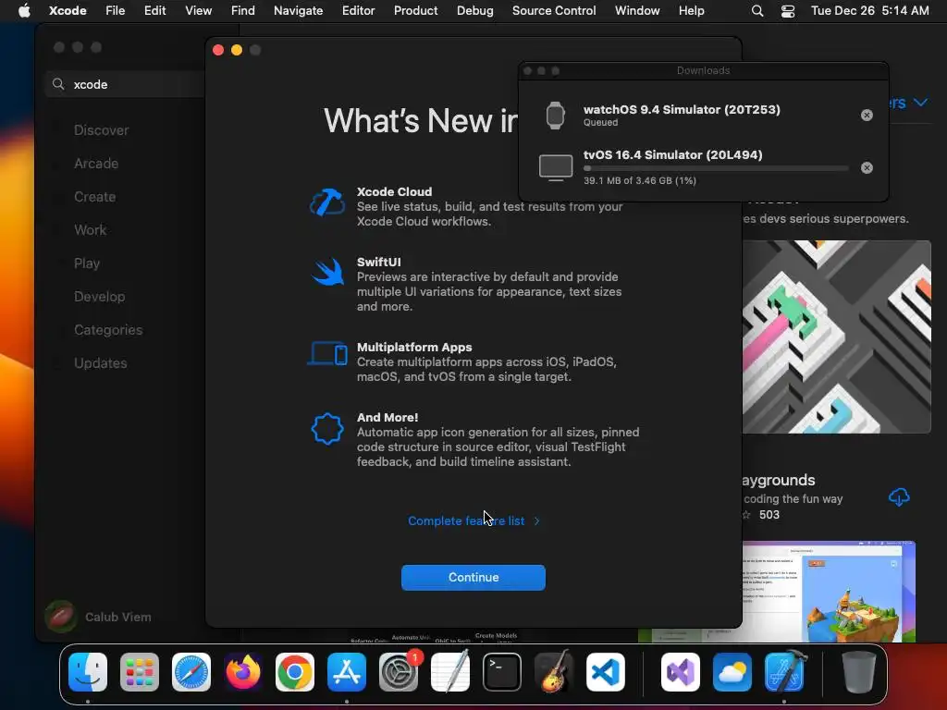The width and height of the screenshot is (947, 710).
Task: Open the Calub Viem account profile
Action: [x=98, y=617]
